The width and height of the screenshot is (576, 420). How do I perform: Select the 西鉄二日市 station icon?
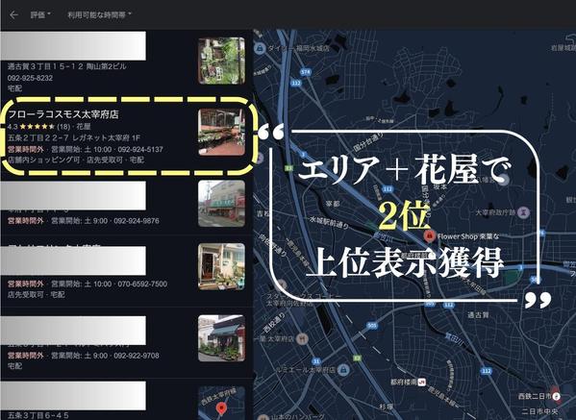point(557,396)
